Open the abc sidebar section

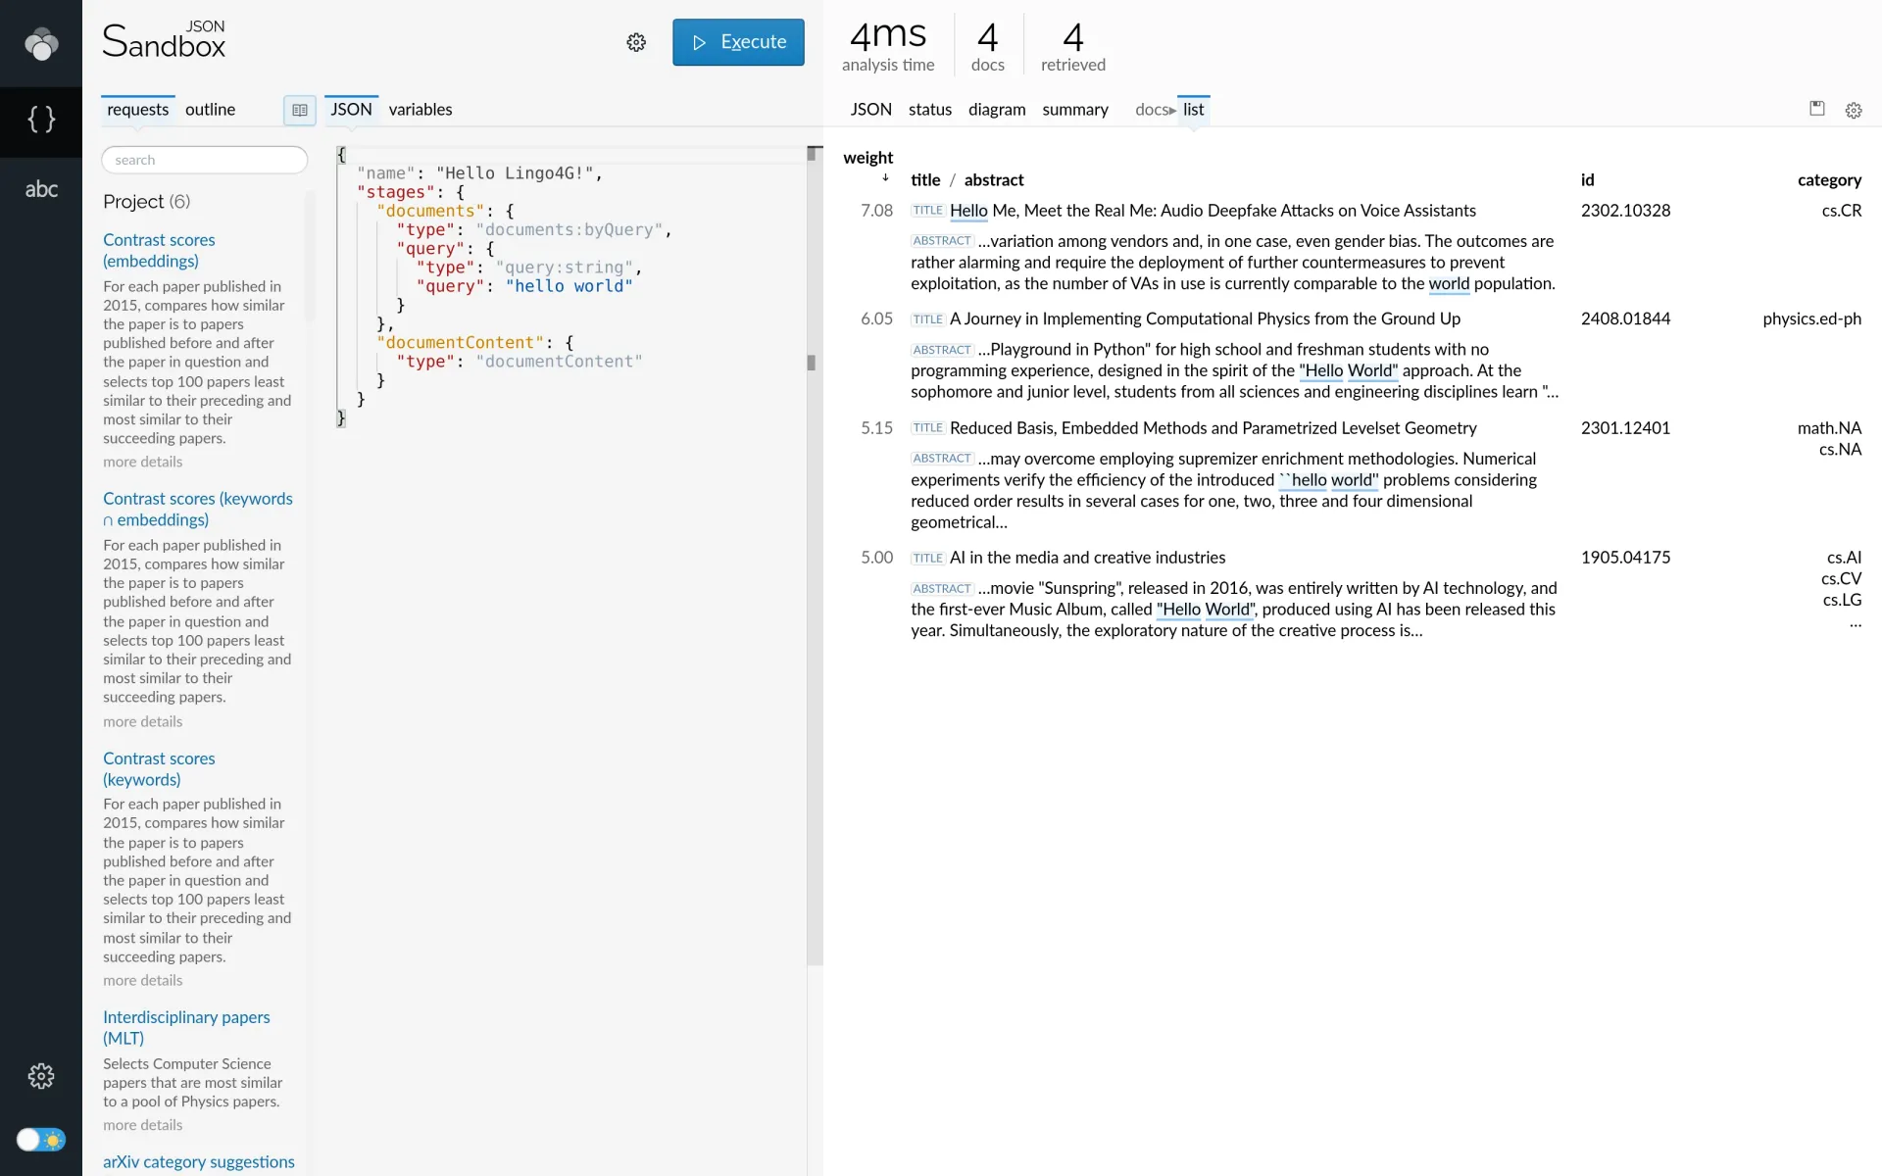tap(41, 189)
